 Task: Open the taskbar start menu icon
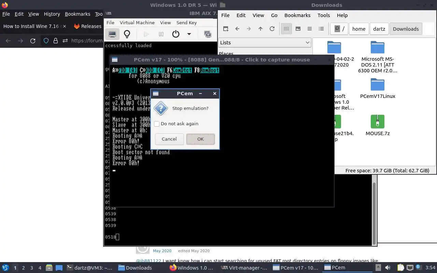pyautogui.click(x=5, y=268)
